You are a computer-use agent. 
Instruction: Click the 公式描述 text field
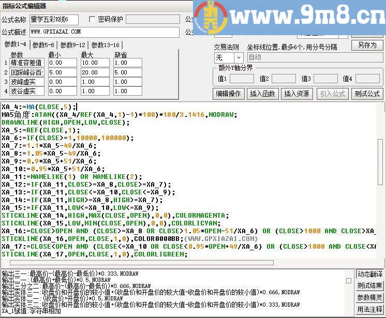pyautogui.click(x=103, y=32)
